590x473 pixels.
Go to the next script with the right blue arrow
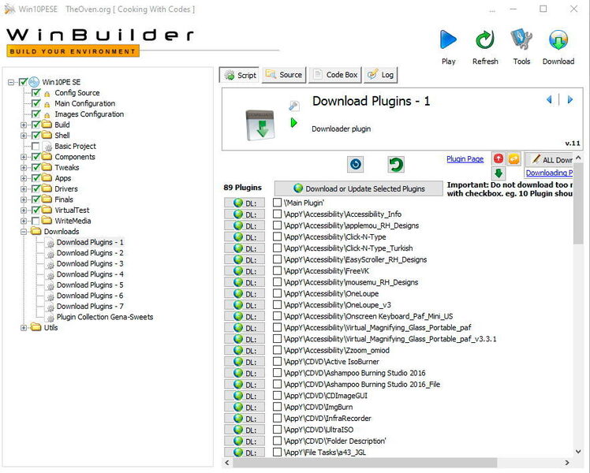coord(570,99)
